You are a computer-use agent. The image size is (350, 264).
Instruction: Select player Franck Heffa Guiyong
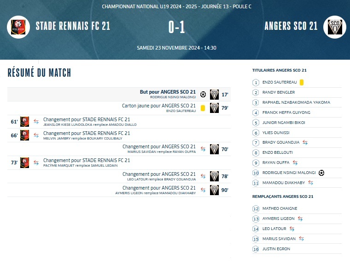pos(286,112)
